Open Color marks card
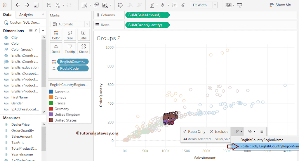The image size is (299, 161). pyautogui.click(x=56, y=35)
